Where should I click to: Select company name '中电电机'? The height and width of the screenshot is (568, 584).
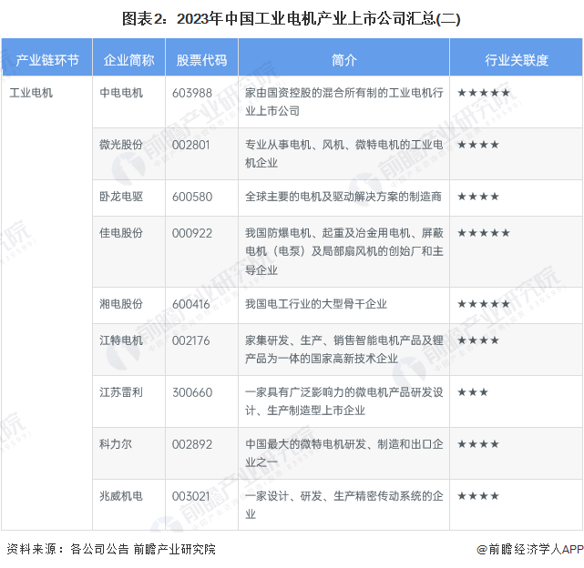coord(121,93)
